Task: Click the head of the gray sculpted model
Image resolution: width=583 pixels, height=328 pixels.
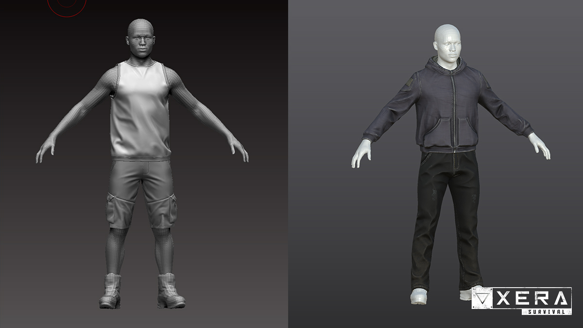Action: [x=141, y=39]
